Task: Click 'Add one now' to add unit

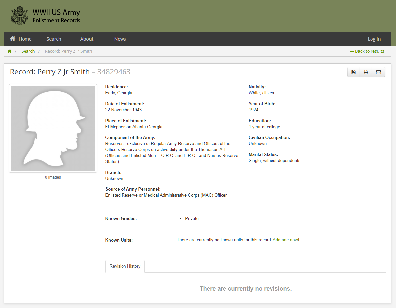Action: (x=285, y=240)
